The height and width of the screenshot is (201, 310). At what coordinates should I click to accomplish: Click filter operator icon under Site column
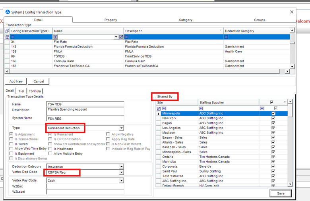coord(164,108)
